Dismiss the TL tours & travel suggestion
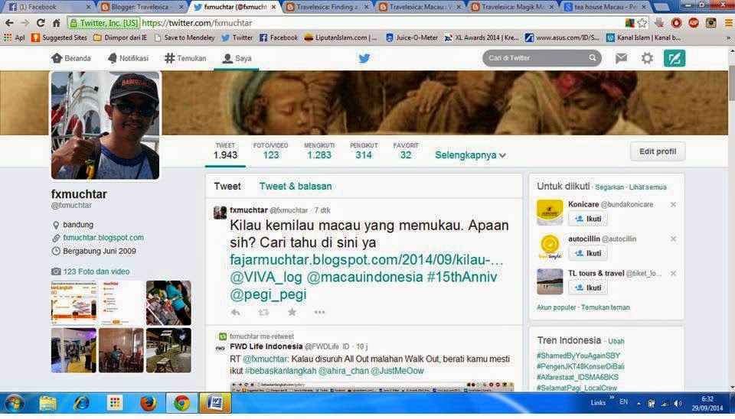The height and width of the screenshot is (419, 735). point(673,273)
